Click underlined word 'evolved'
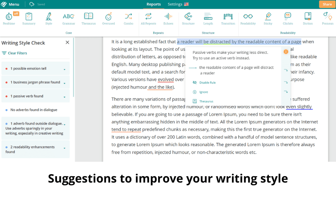This screenshot has width=336, height=198. click(x=166, y=80)
